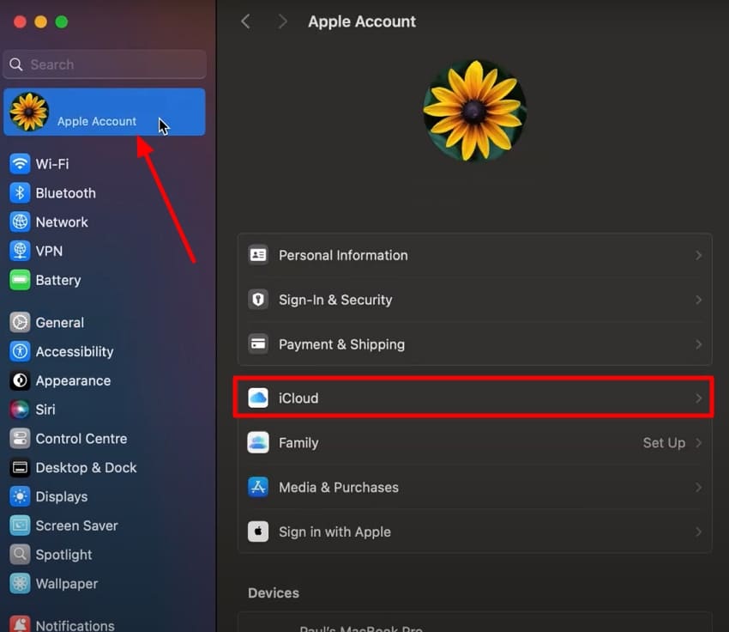Click the Sign in with Apple logo icon

click(x=258, y=532)
